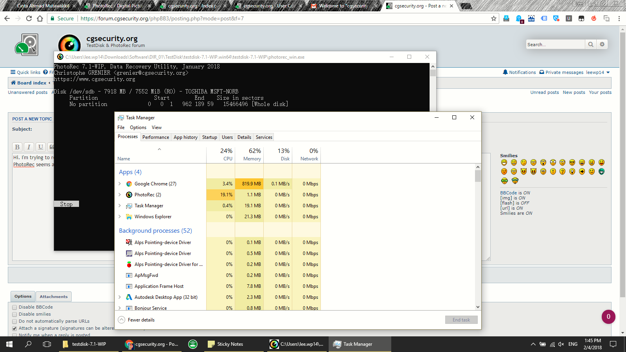Expand the Google Chrome (27) process group
The height and width of the screenshot is (352, 626).
point(120,183)
